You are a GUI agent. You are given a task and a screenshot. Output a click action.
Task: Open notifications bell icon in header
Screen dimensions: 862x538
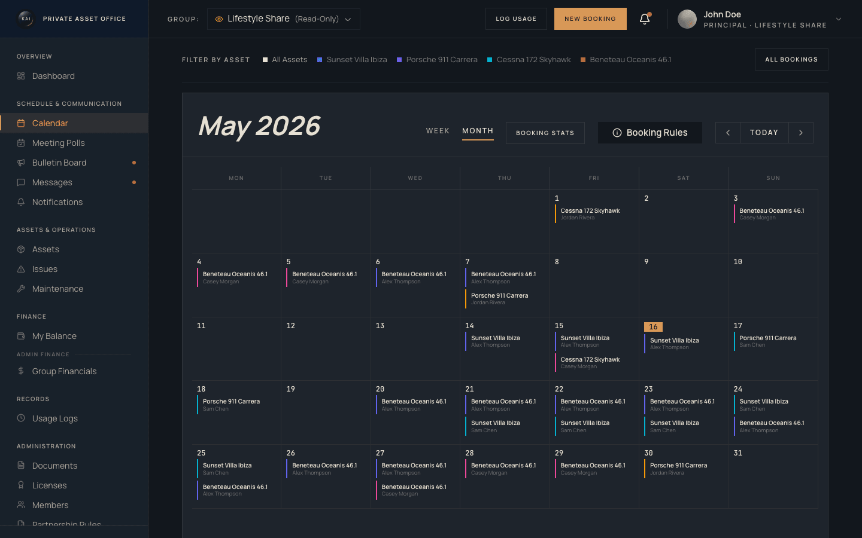point(645,19)
